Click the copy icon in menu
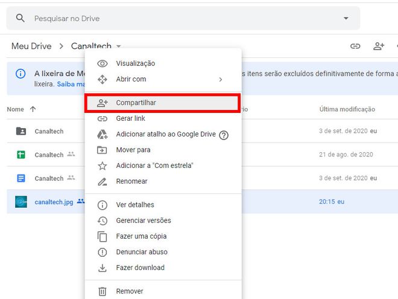Viewport: 398px width, 299px height. click(103, 236)
